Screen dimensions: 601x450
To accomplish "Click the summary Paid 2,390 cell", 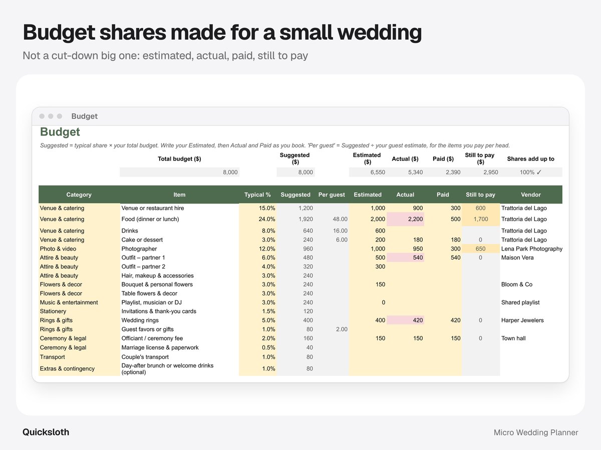I will (x=443, y=172).
